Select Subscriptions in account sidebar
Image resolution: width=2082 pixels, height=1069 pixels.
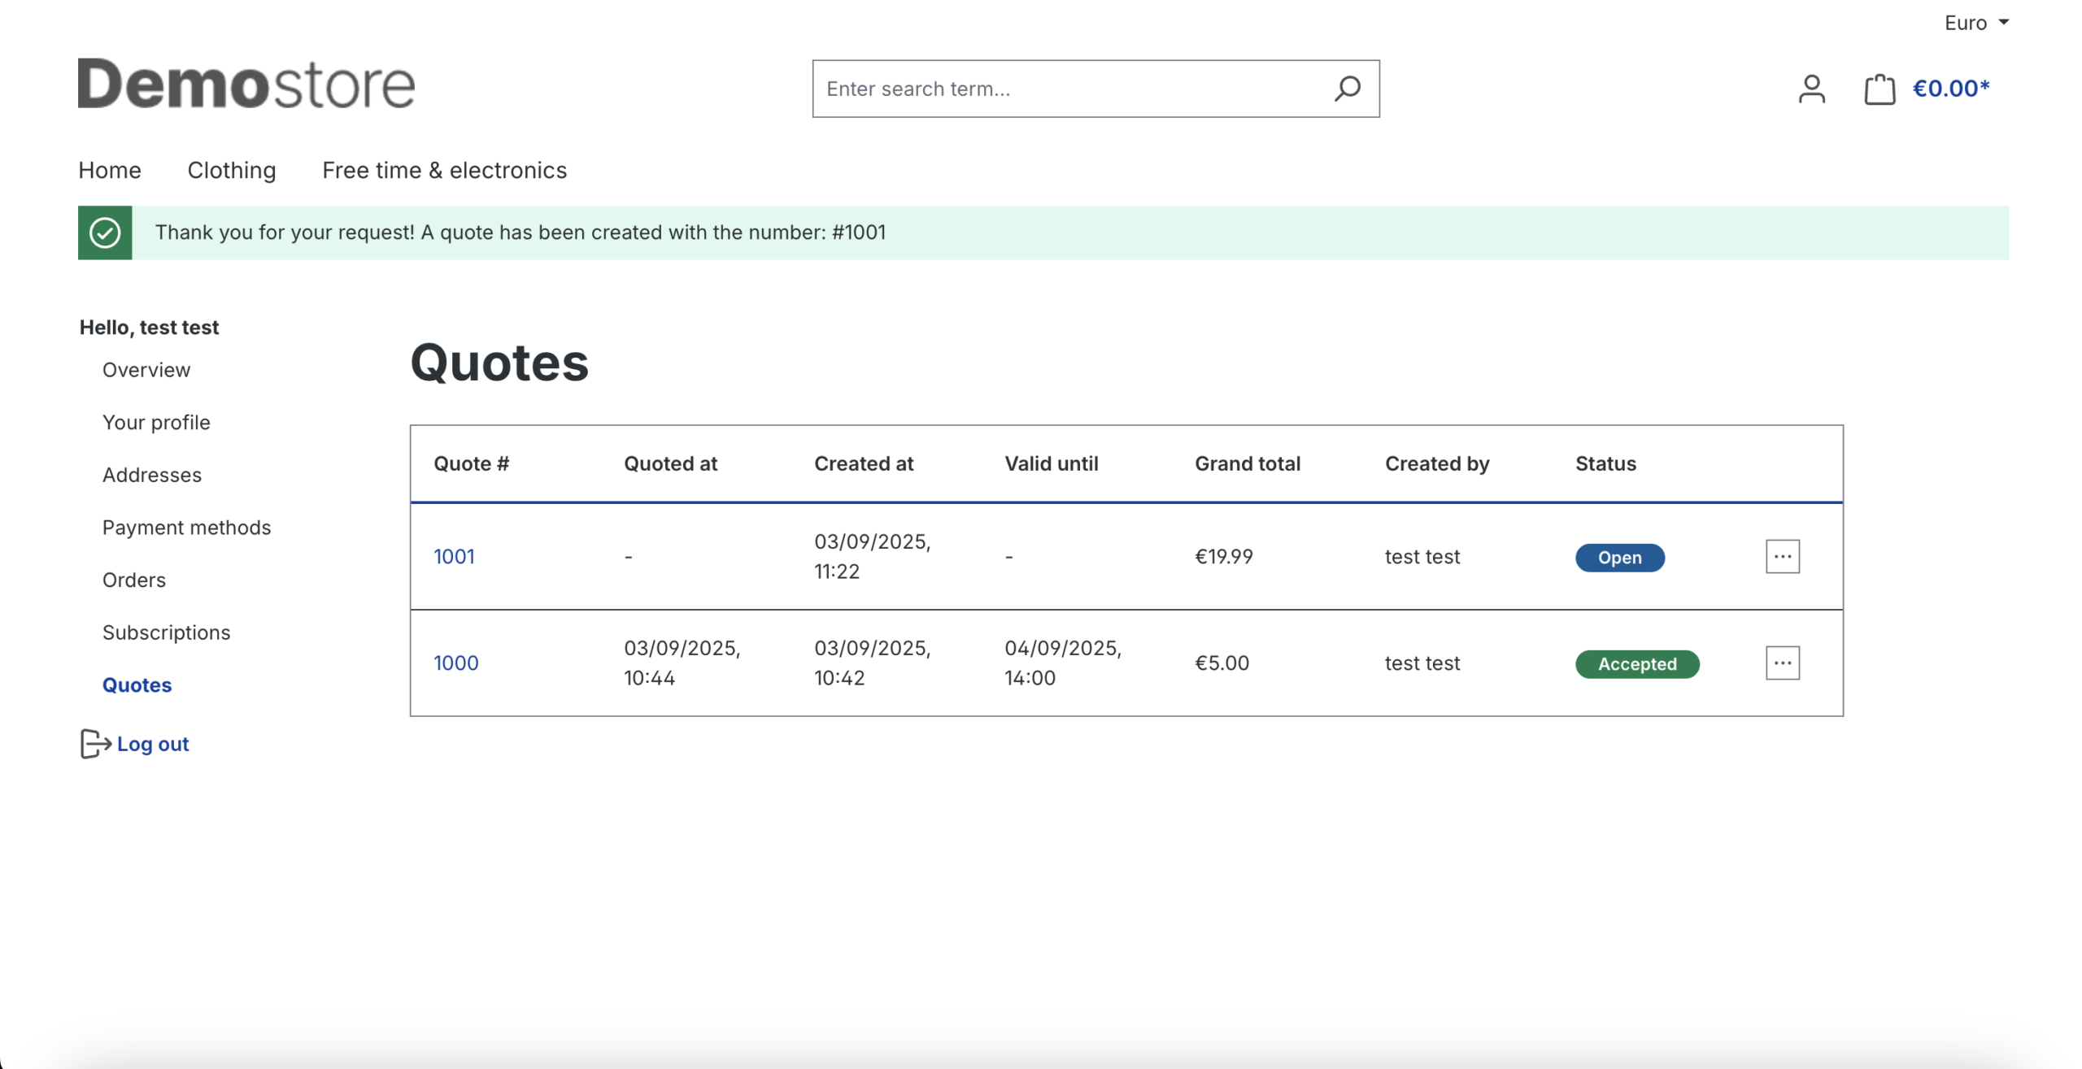pyautogui.click(x=166, y=632)
